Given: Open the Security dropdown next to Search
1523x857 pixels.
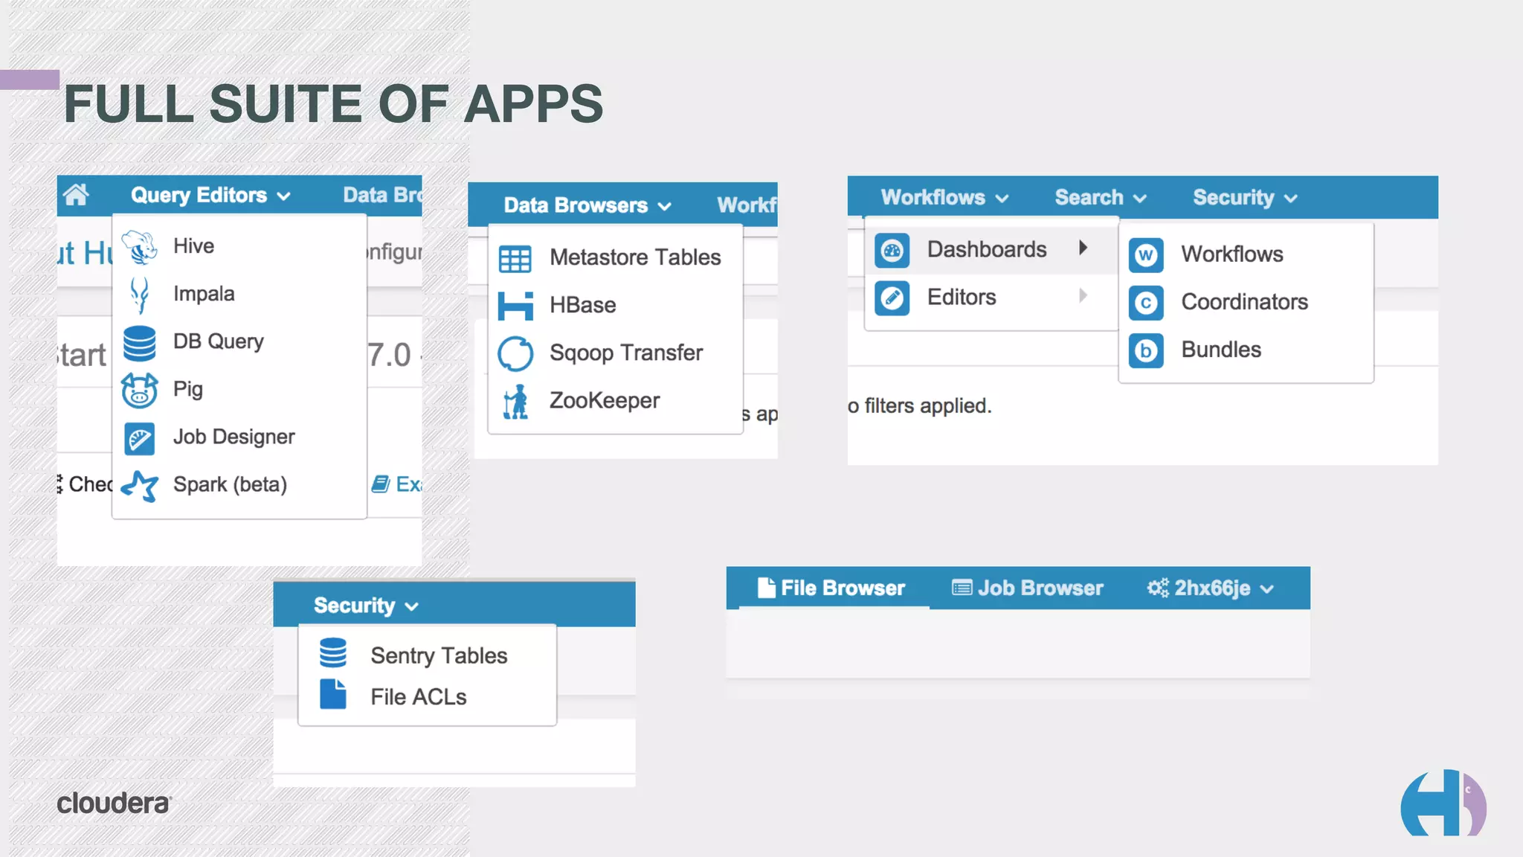Looking at the screenshot, I should point(1245,197).
